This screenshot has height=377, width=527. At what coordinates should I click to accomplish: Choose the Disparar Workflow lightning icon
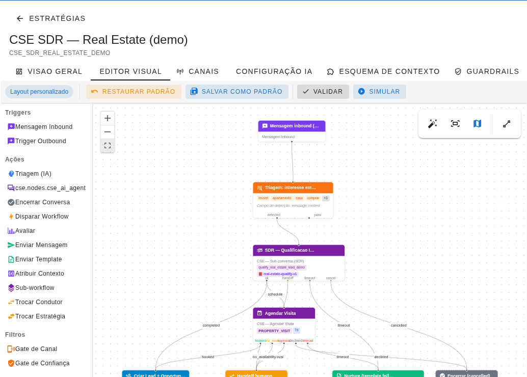click(11, 217)
